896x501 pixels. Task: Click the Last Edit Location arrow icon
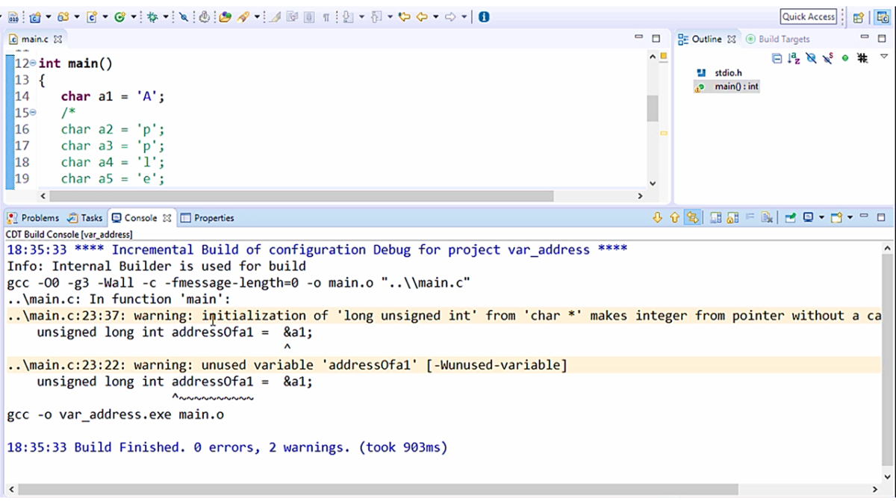coord(405,16)
